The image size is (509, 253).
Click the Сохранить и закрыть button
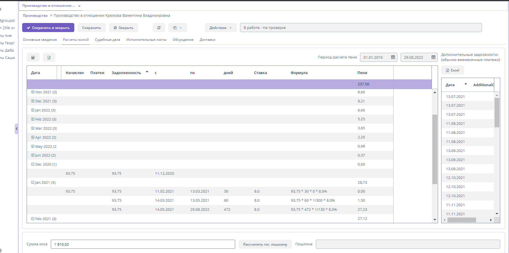[48, 28]
